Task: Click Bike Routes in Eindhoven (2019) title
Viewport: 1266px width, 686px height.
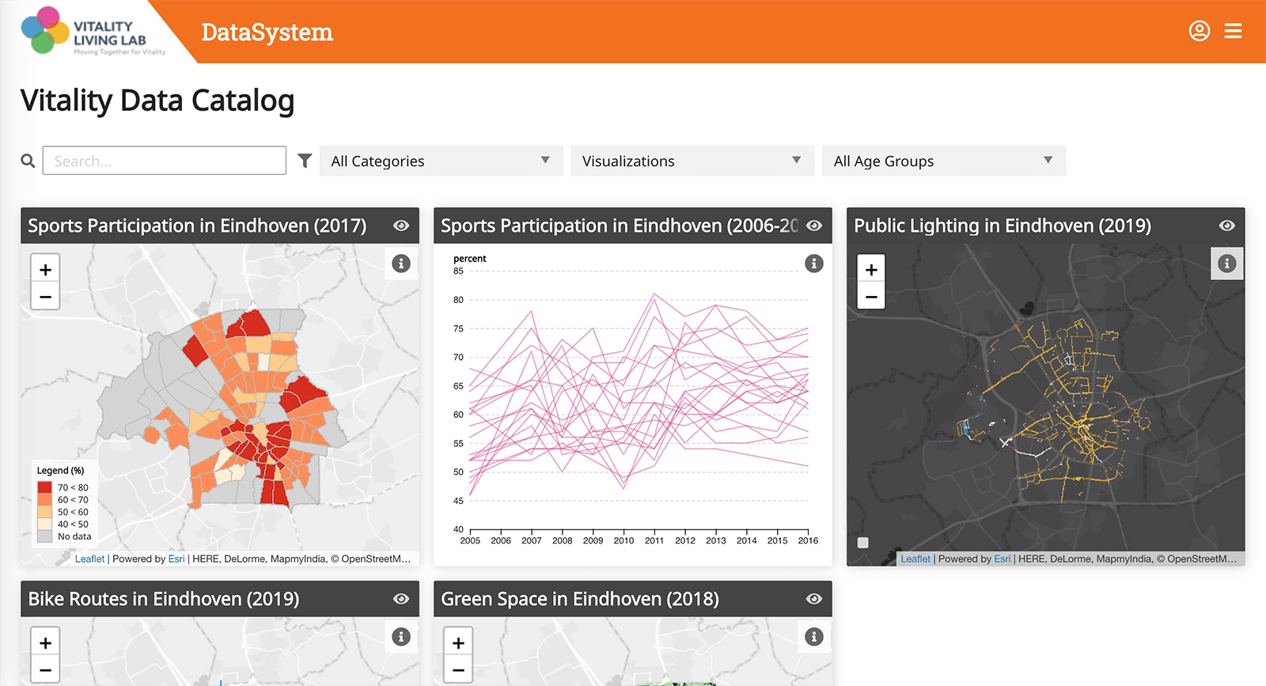Action: pyautogui.click(x=164, y=599)
